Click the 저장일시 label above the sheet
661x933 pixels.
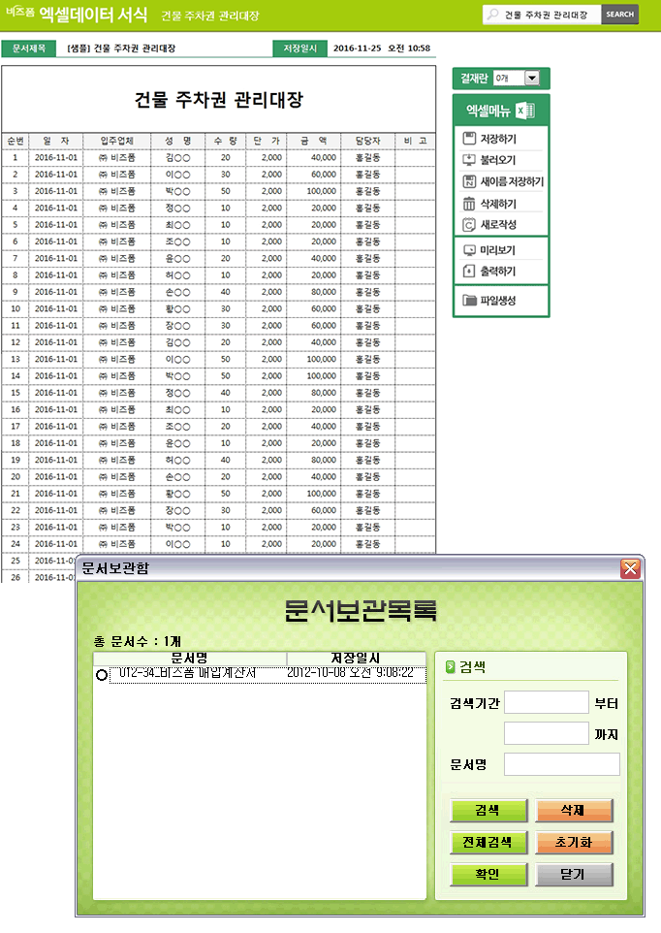pyautogui.click(x=299, y=48)
